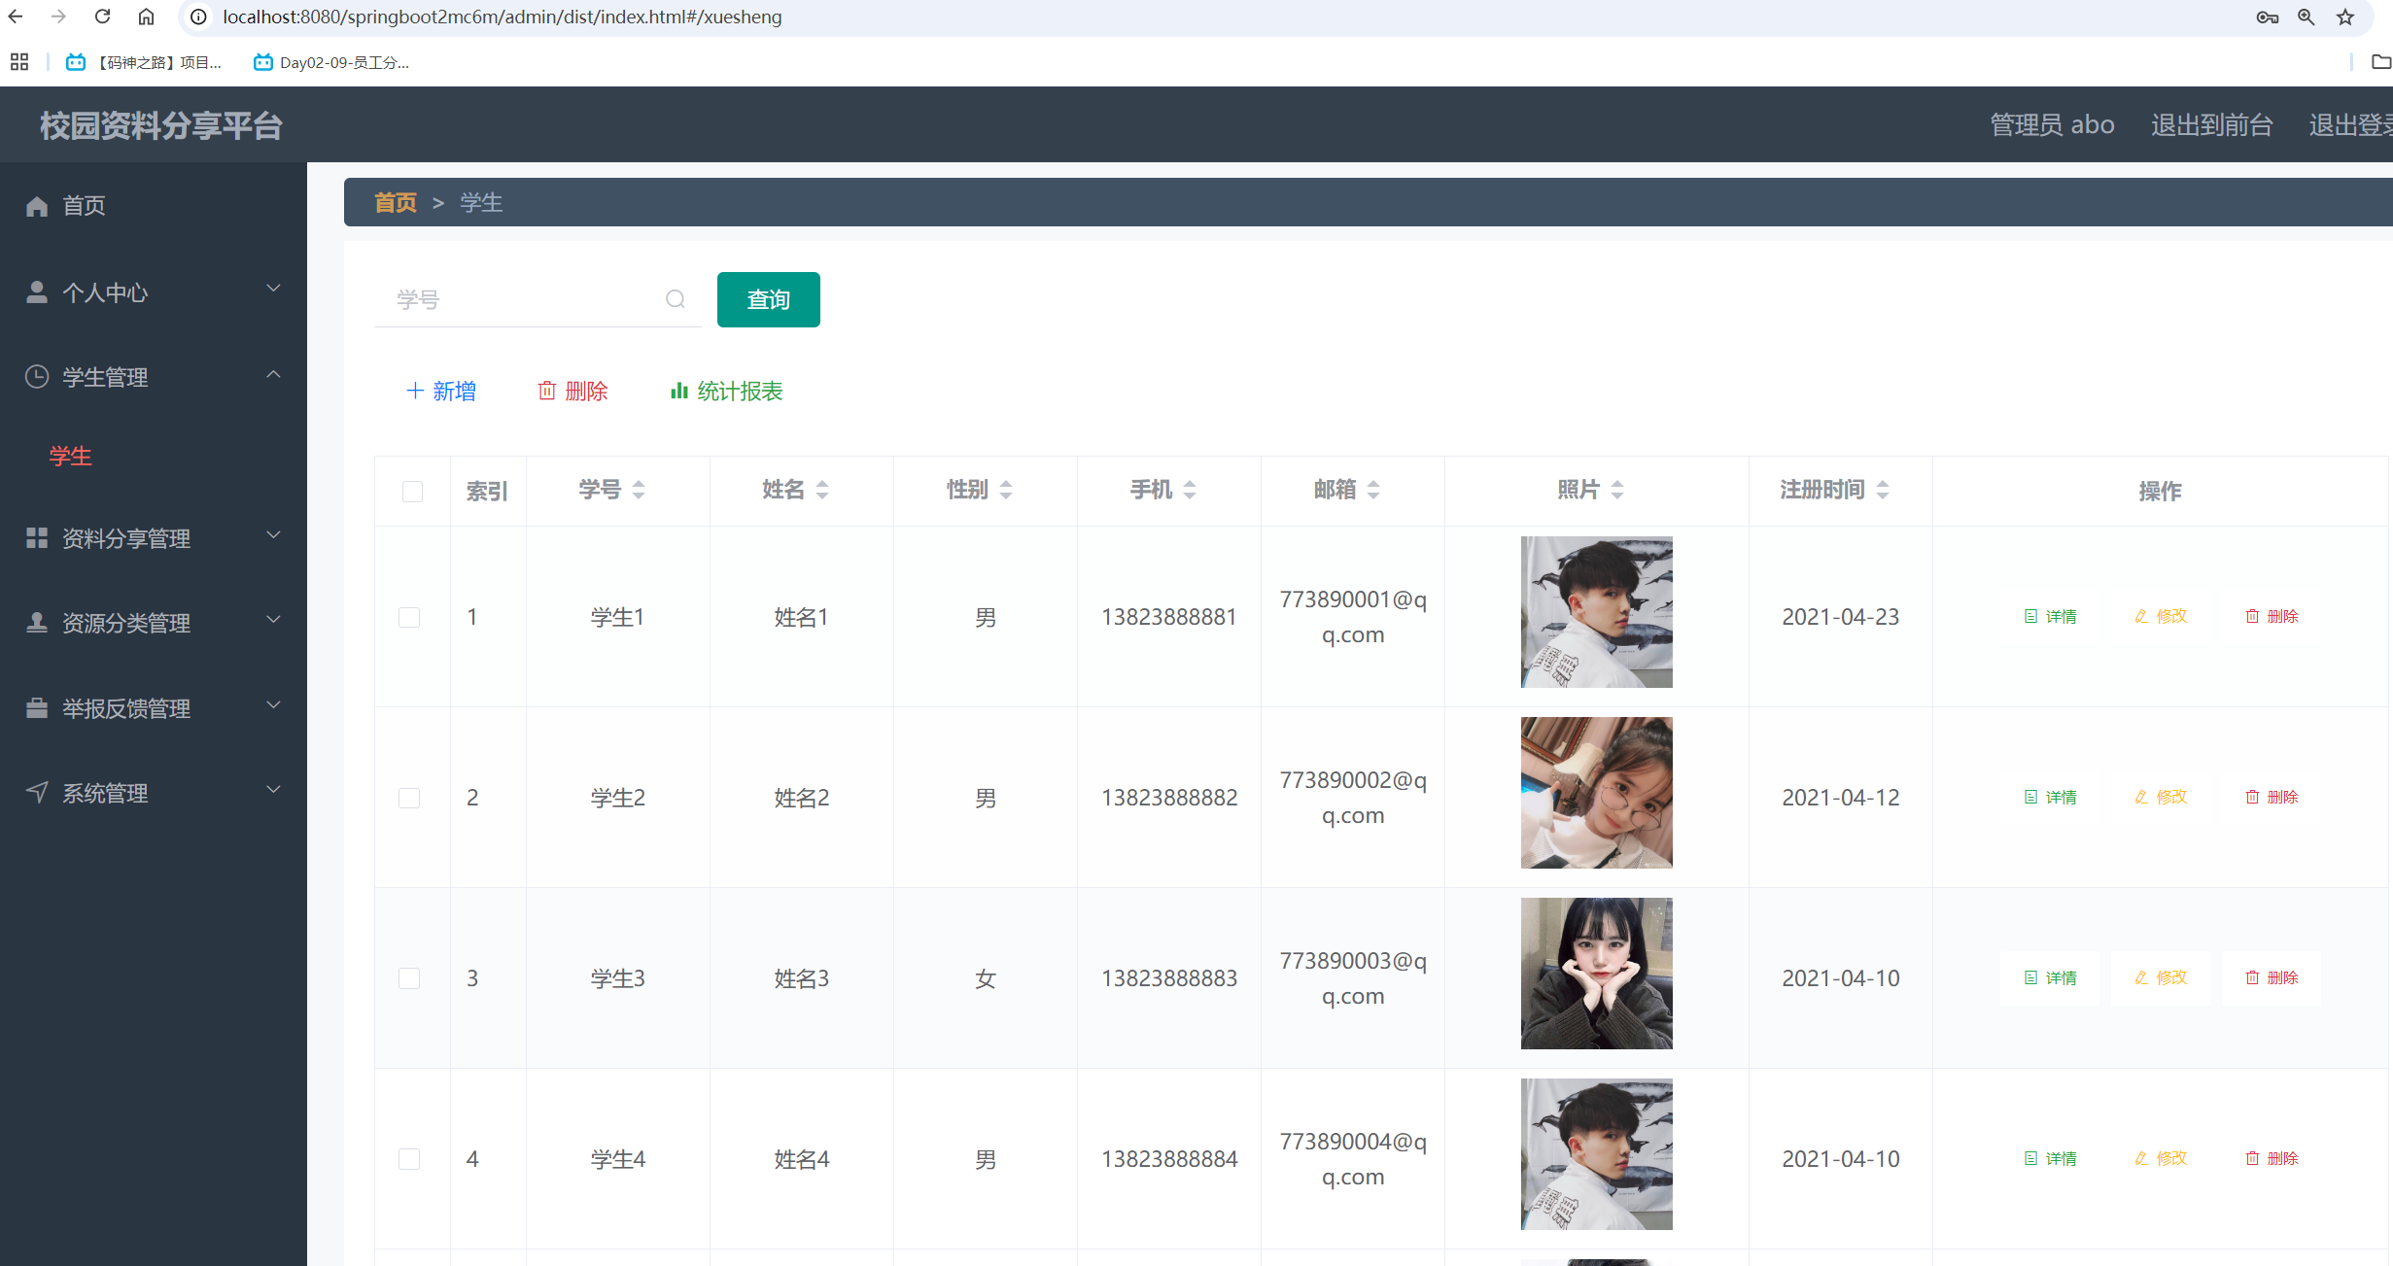Click the photo thumbnail of 学生3
Screen dimensions: 2393x1266
coord(1596,974)
